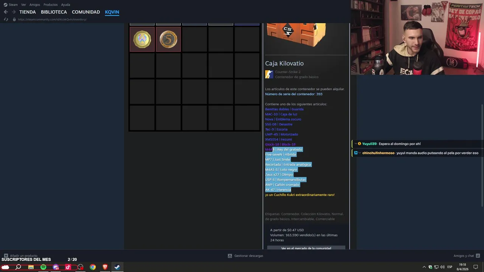Click the plus icon beside Añadir un producto

point(6,256)
